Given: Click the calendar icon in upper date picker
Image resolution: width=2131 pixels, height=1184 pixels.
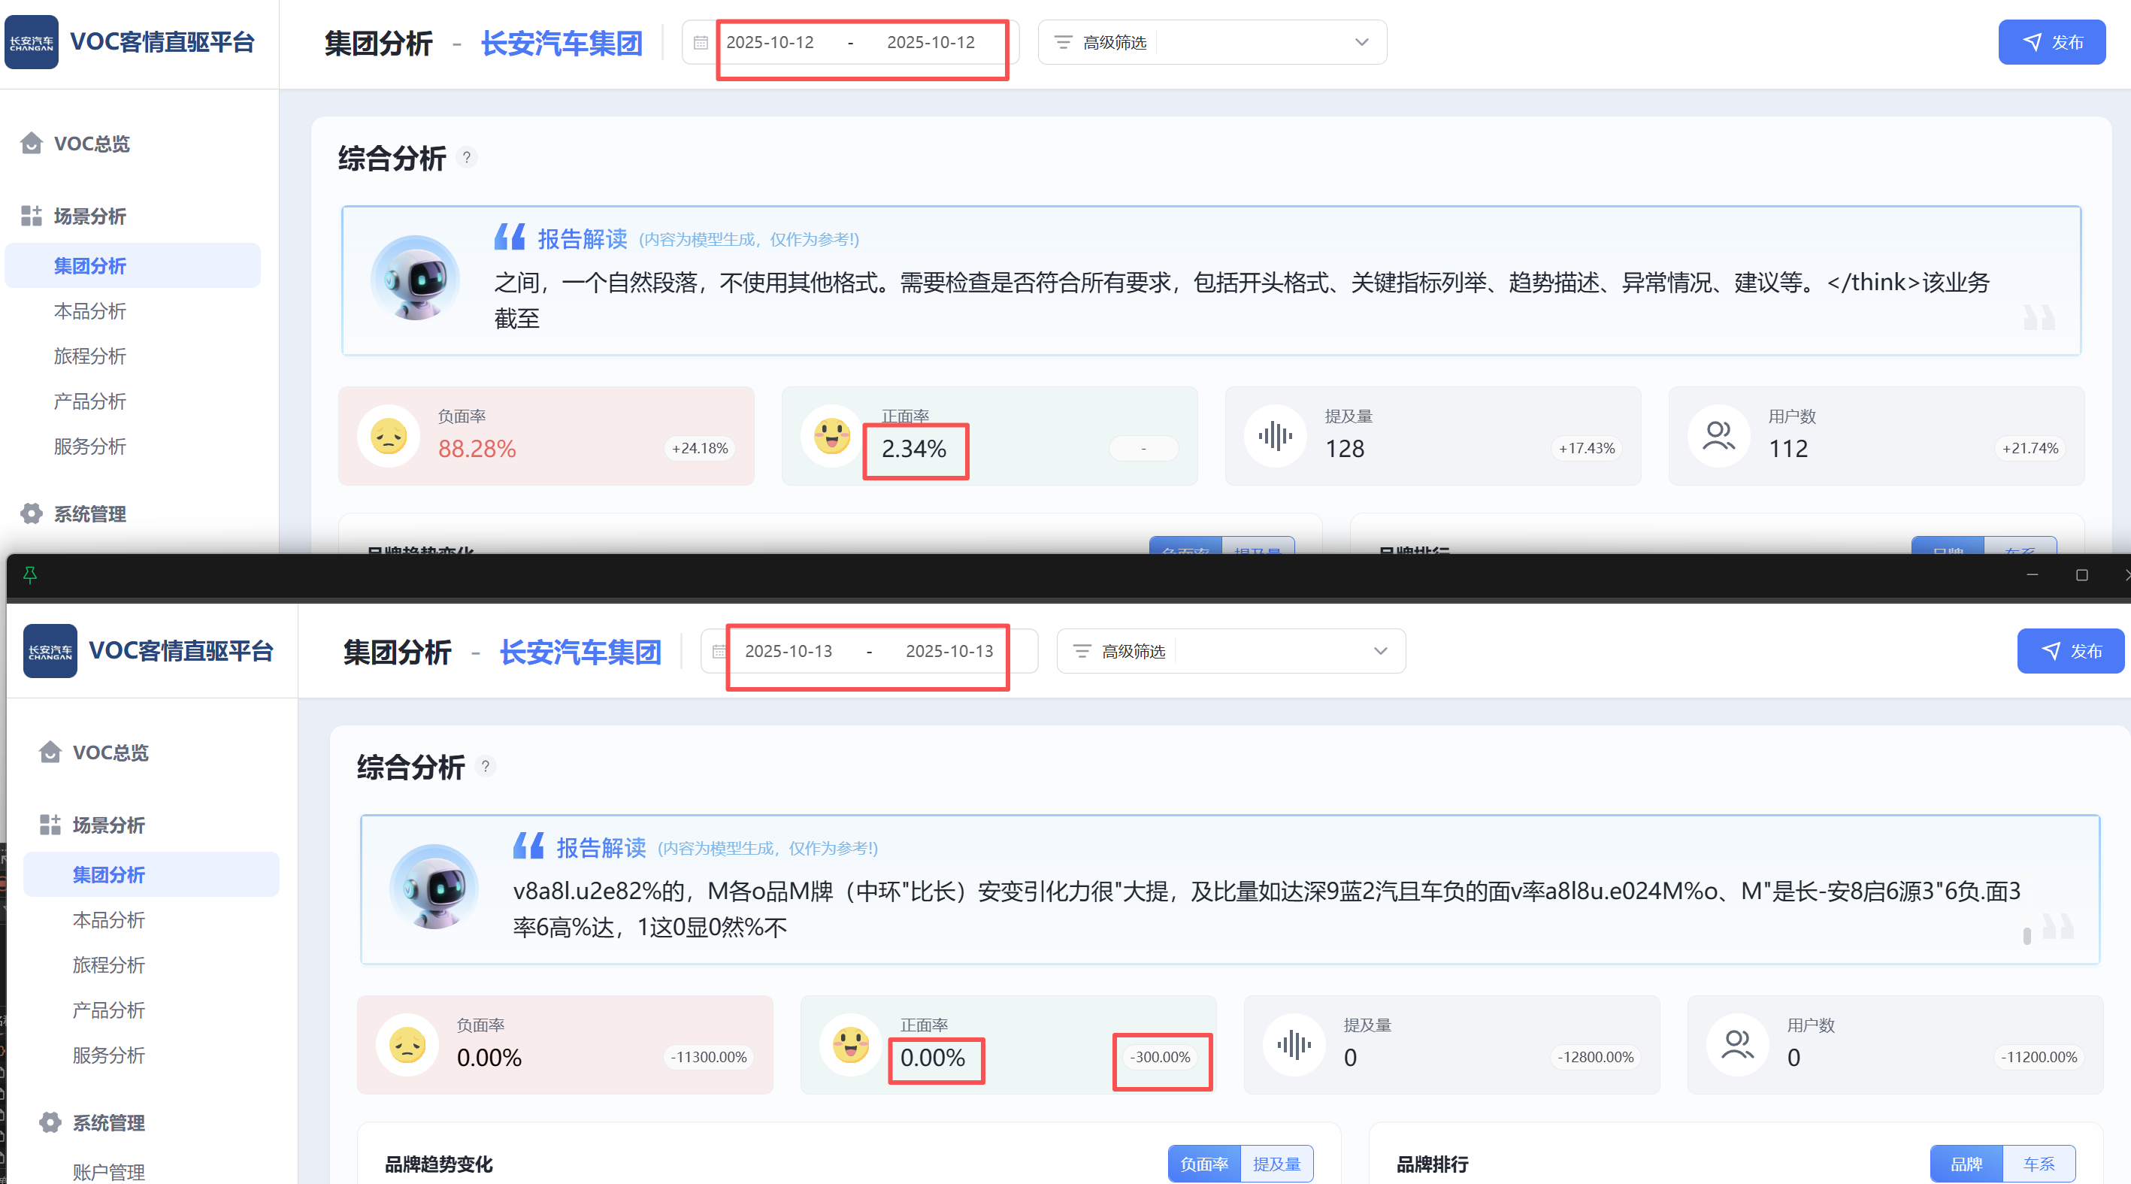Looking at the screenshot, I should pos(701,42).
